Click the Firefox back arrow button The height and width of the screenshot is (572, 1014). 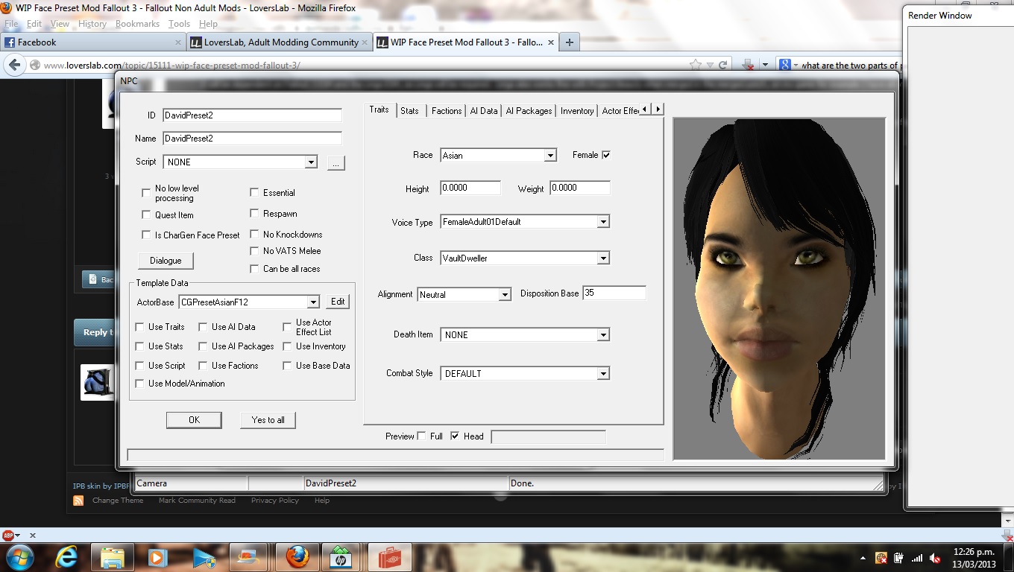(x=14, y=66)
